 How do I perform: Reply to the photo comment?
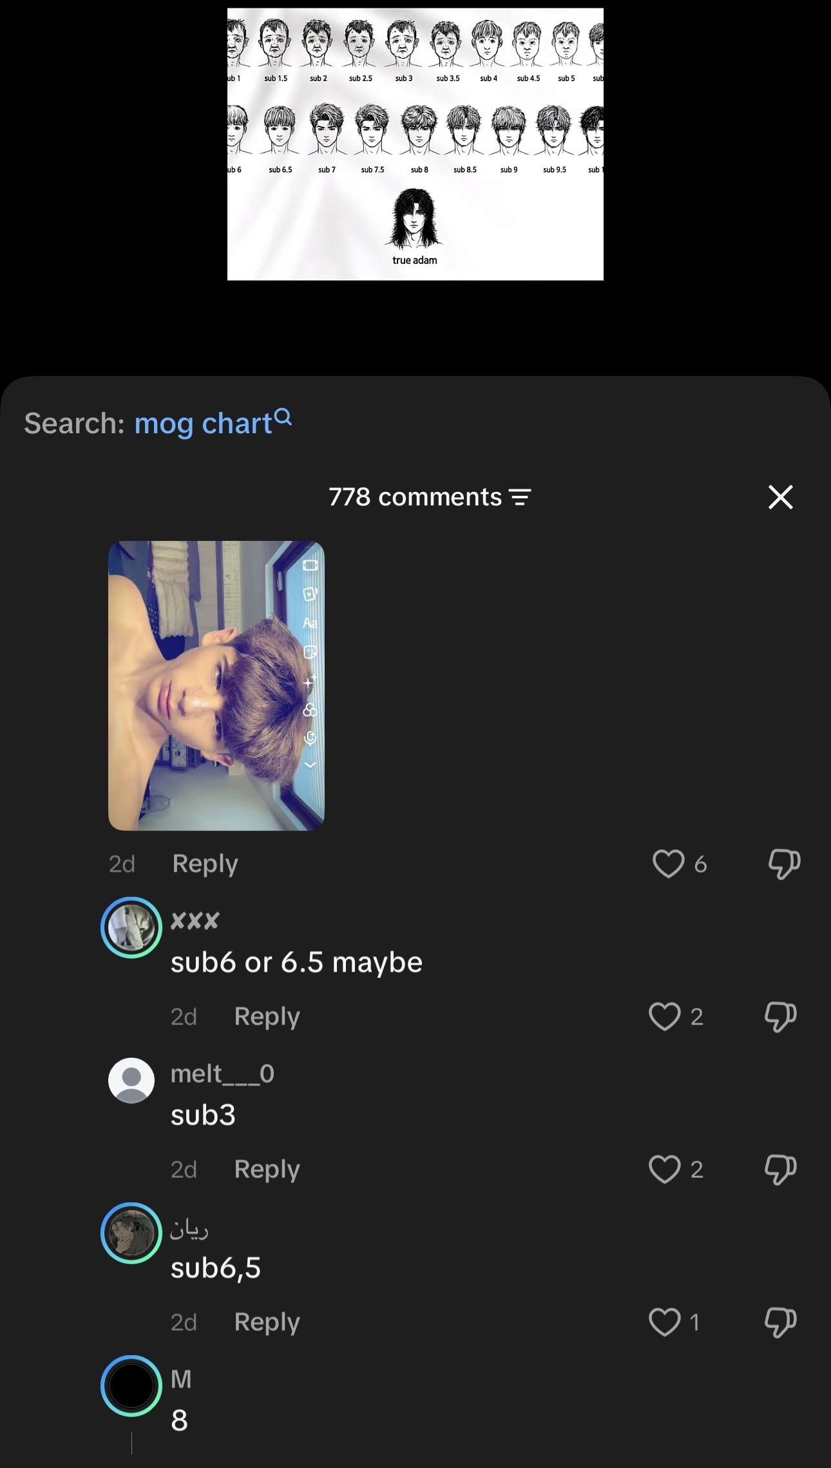point(205,864)
